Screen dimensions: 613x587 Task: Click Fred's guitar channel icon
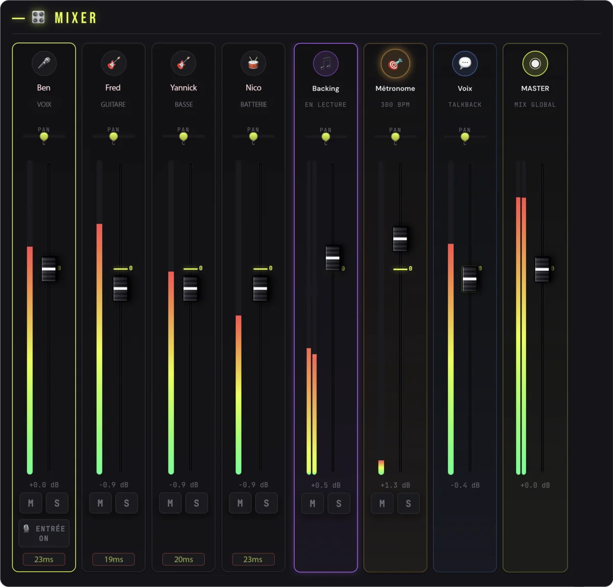click(x=113, y=63)
